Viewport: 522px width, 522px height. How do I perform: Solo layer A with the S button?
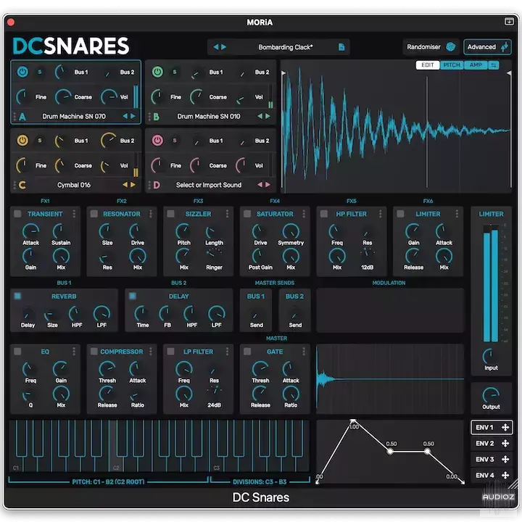point(40,72)
